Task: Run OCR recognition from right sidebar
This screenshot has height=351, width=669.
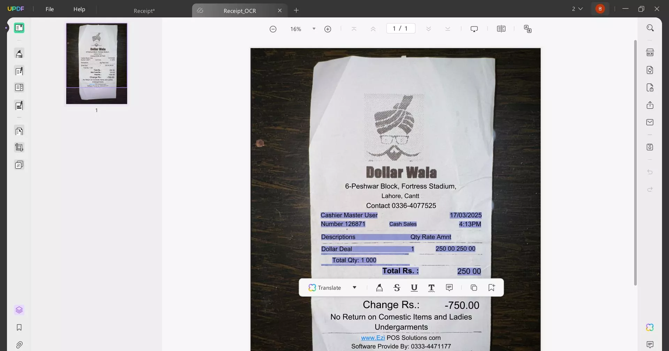Action: (650, 53)
